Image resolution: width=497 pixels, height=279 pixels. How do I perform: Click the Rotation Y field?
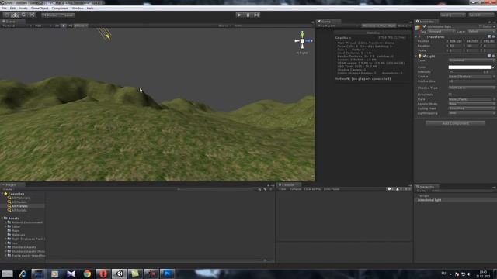pyautogui.click(x=472, y=46)
